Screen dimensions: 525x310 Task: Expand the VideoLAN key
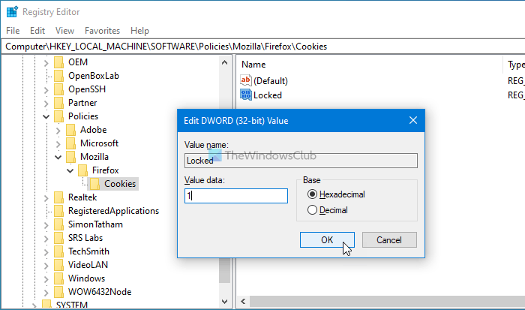click(46, 266)
